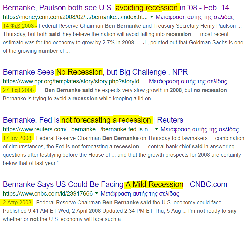Click 'Μετάφραση αυτής της σελίδας' for the NPR result
The width and height of the screenshot is (247, 226).
(x=188, y=81)
